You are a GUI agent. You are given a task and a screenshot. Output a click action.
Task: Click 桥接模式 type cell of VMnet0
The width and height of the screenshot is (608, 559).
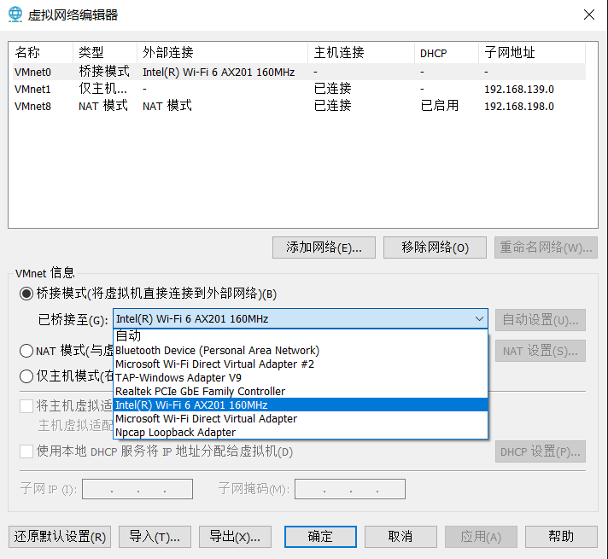coord(104,72)
